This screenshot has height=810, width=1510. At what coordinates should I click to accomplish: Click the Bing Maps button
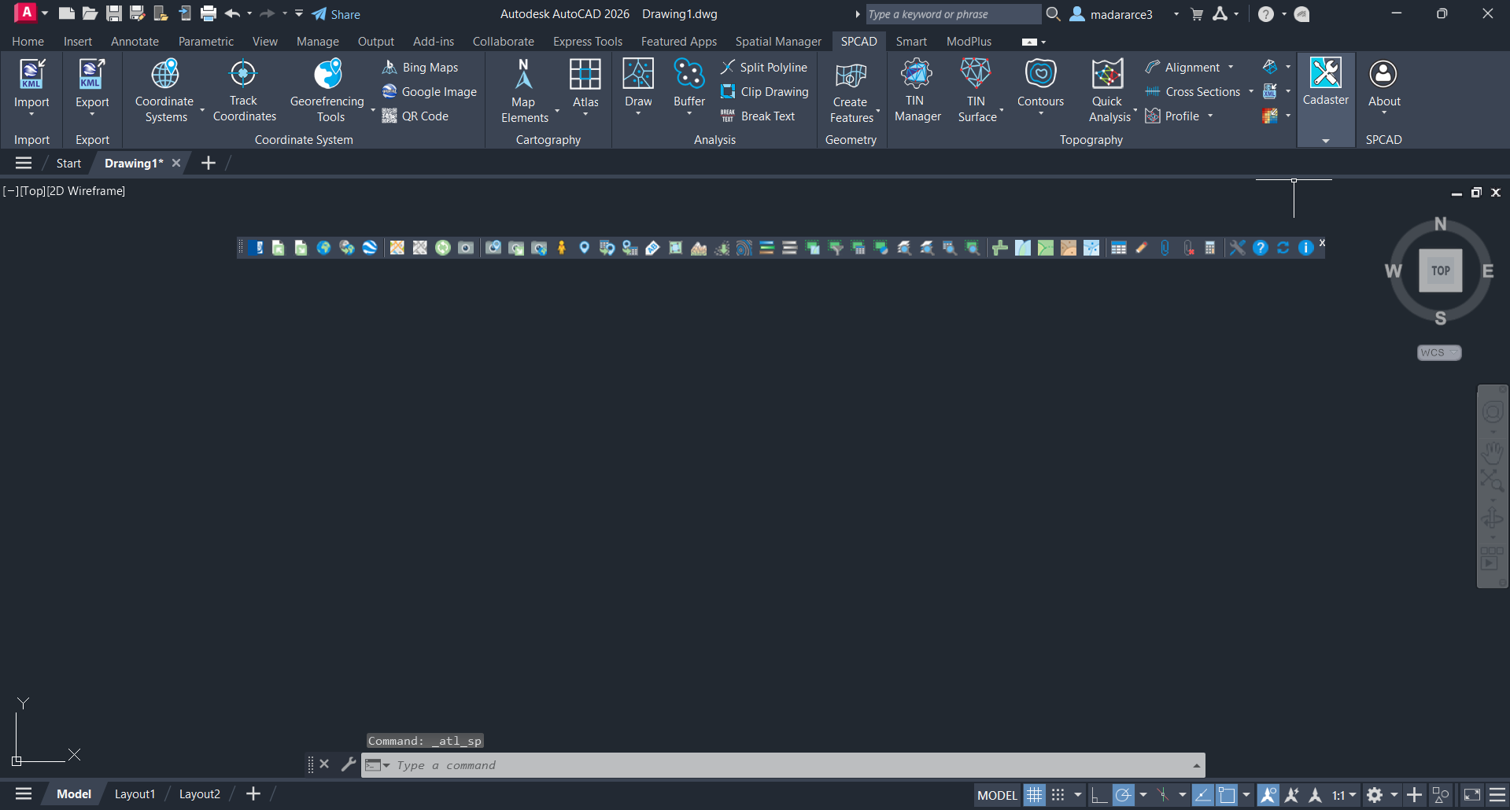click(x=420, y=68)
